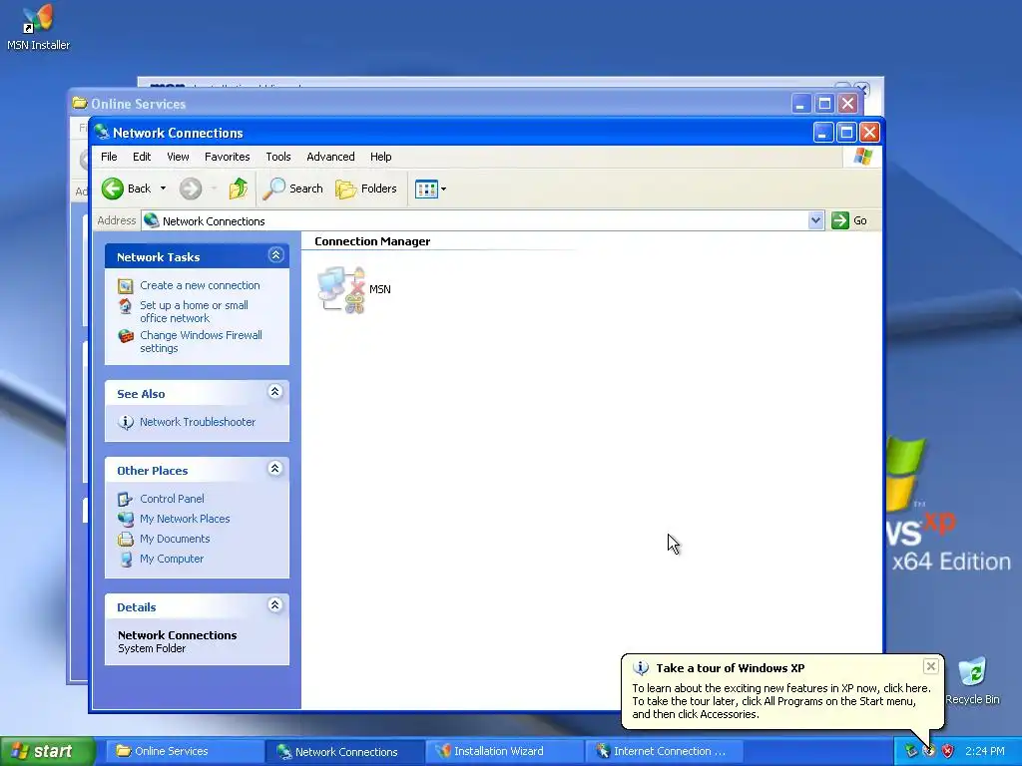This screenshot has height=766, width=1022.
Task: Open the Control Panel link
Action: tap(172, 499)
